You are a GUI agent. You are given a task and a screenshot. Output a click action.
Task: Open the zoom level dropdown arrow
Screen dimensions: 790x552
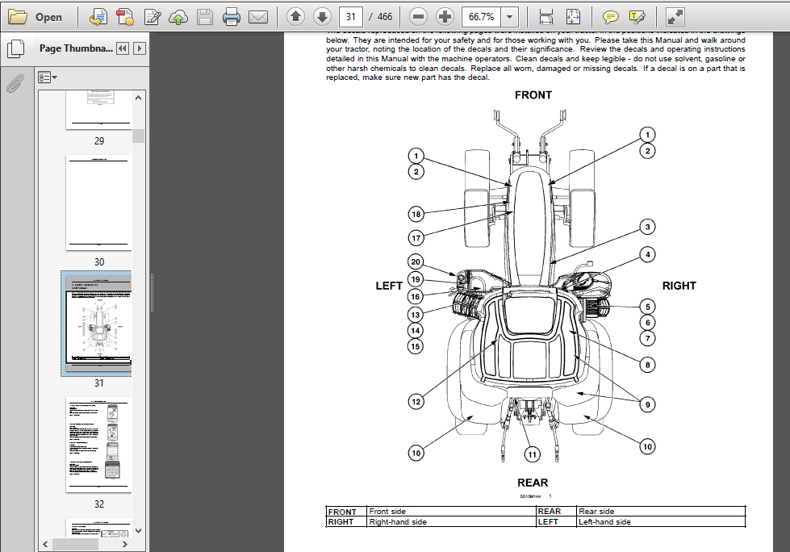click(x=510, y=17)
